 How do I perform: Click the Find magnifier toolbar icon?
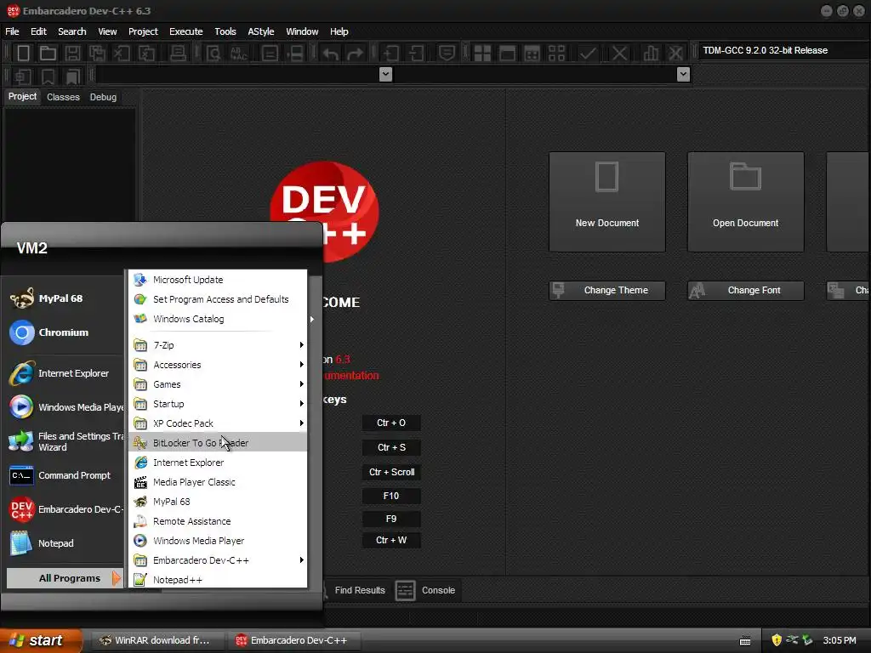213,54
